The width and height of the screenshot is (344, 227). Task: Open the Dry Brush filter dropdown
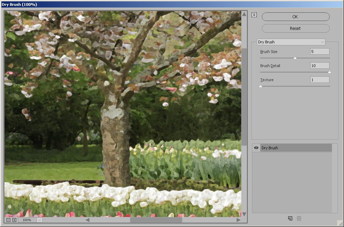point(291,42)
